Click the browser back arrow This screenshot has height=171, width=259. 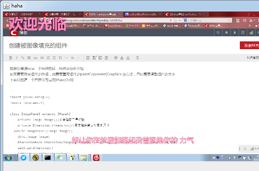pos(7,20)
